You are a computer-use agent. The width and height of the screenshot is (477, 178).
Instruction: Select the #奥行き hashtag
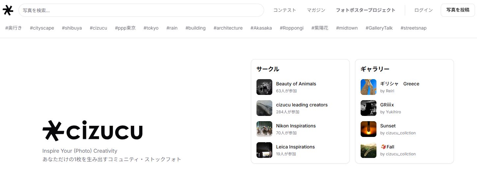[x=14, y=28]
